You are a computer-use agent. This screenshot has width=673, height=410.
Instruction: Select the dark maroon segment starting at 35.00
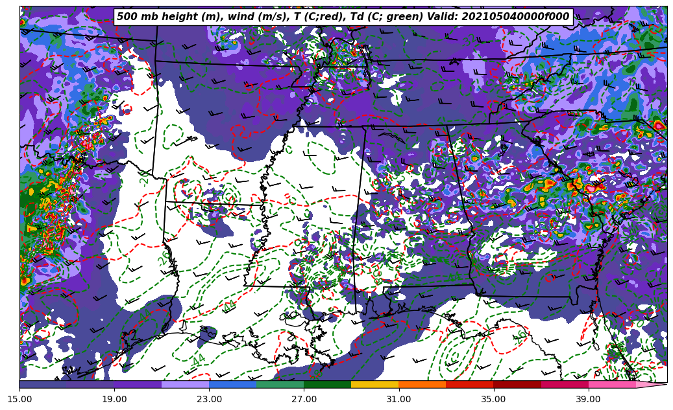tap(517, 384)
